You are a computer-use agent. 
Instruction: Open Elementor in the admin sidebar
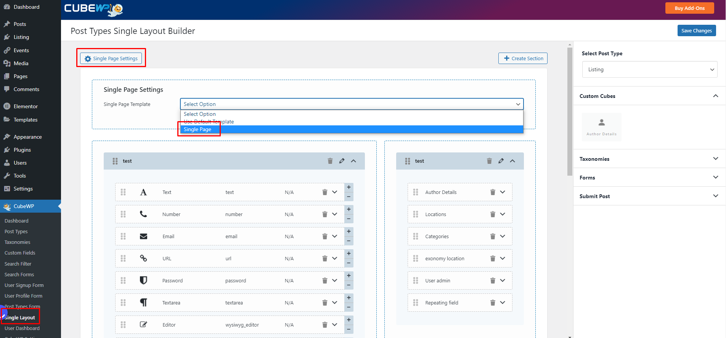[x=26, y=106]
